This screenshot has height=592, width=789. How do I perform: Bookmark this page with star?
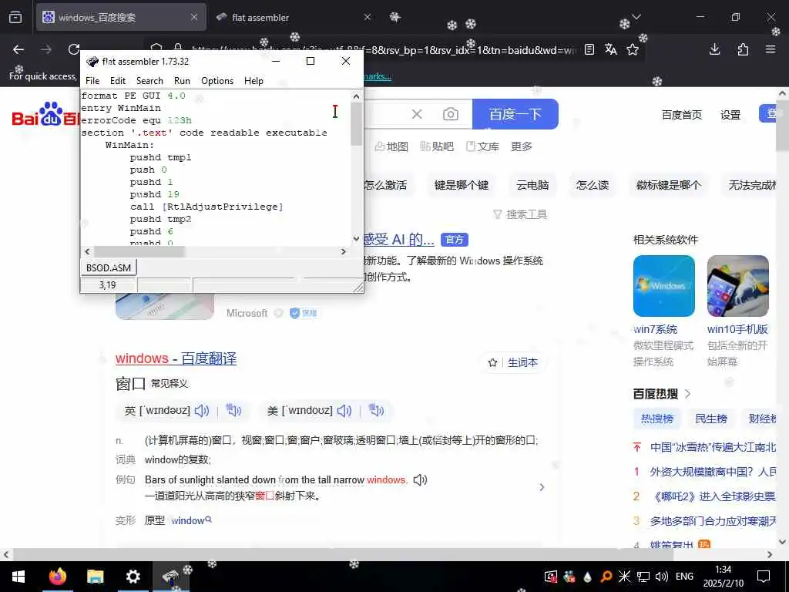click(x=633, y=49)
